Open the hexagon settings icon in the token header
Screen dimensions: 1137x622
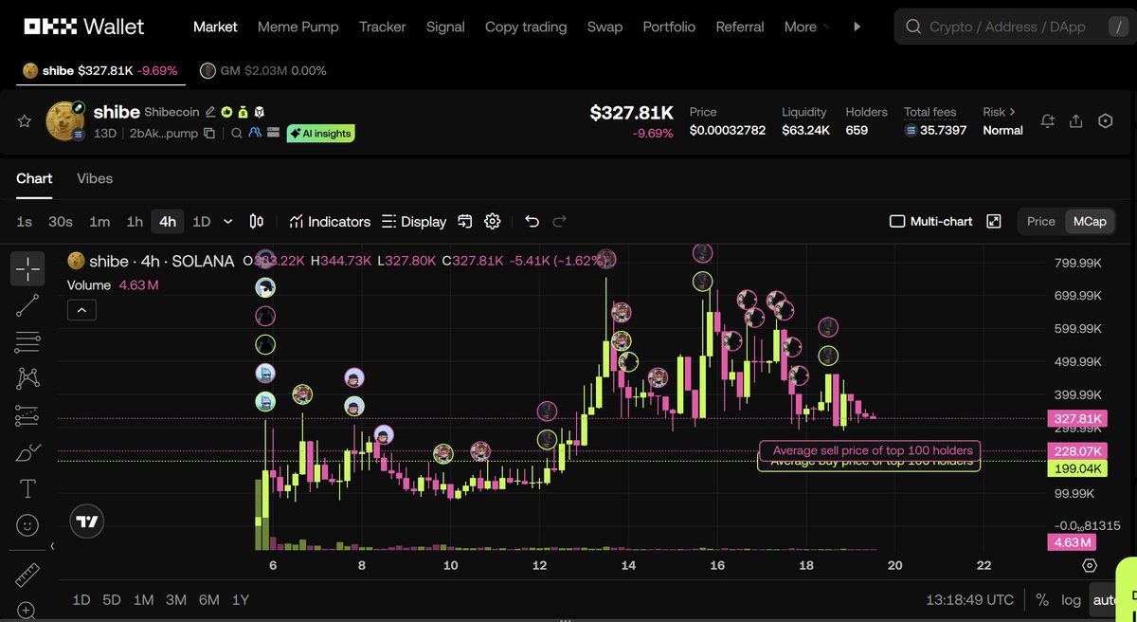click(x=1105, y=121)
